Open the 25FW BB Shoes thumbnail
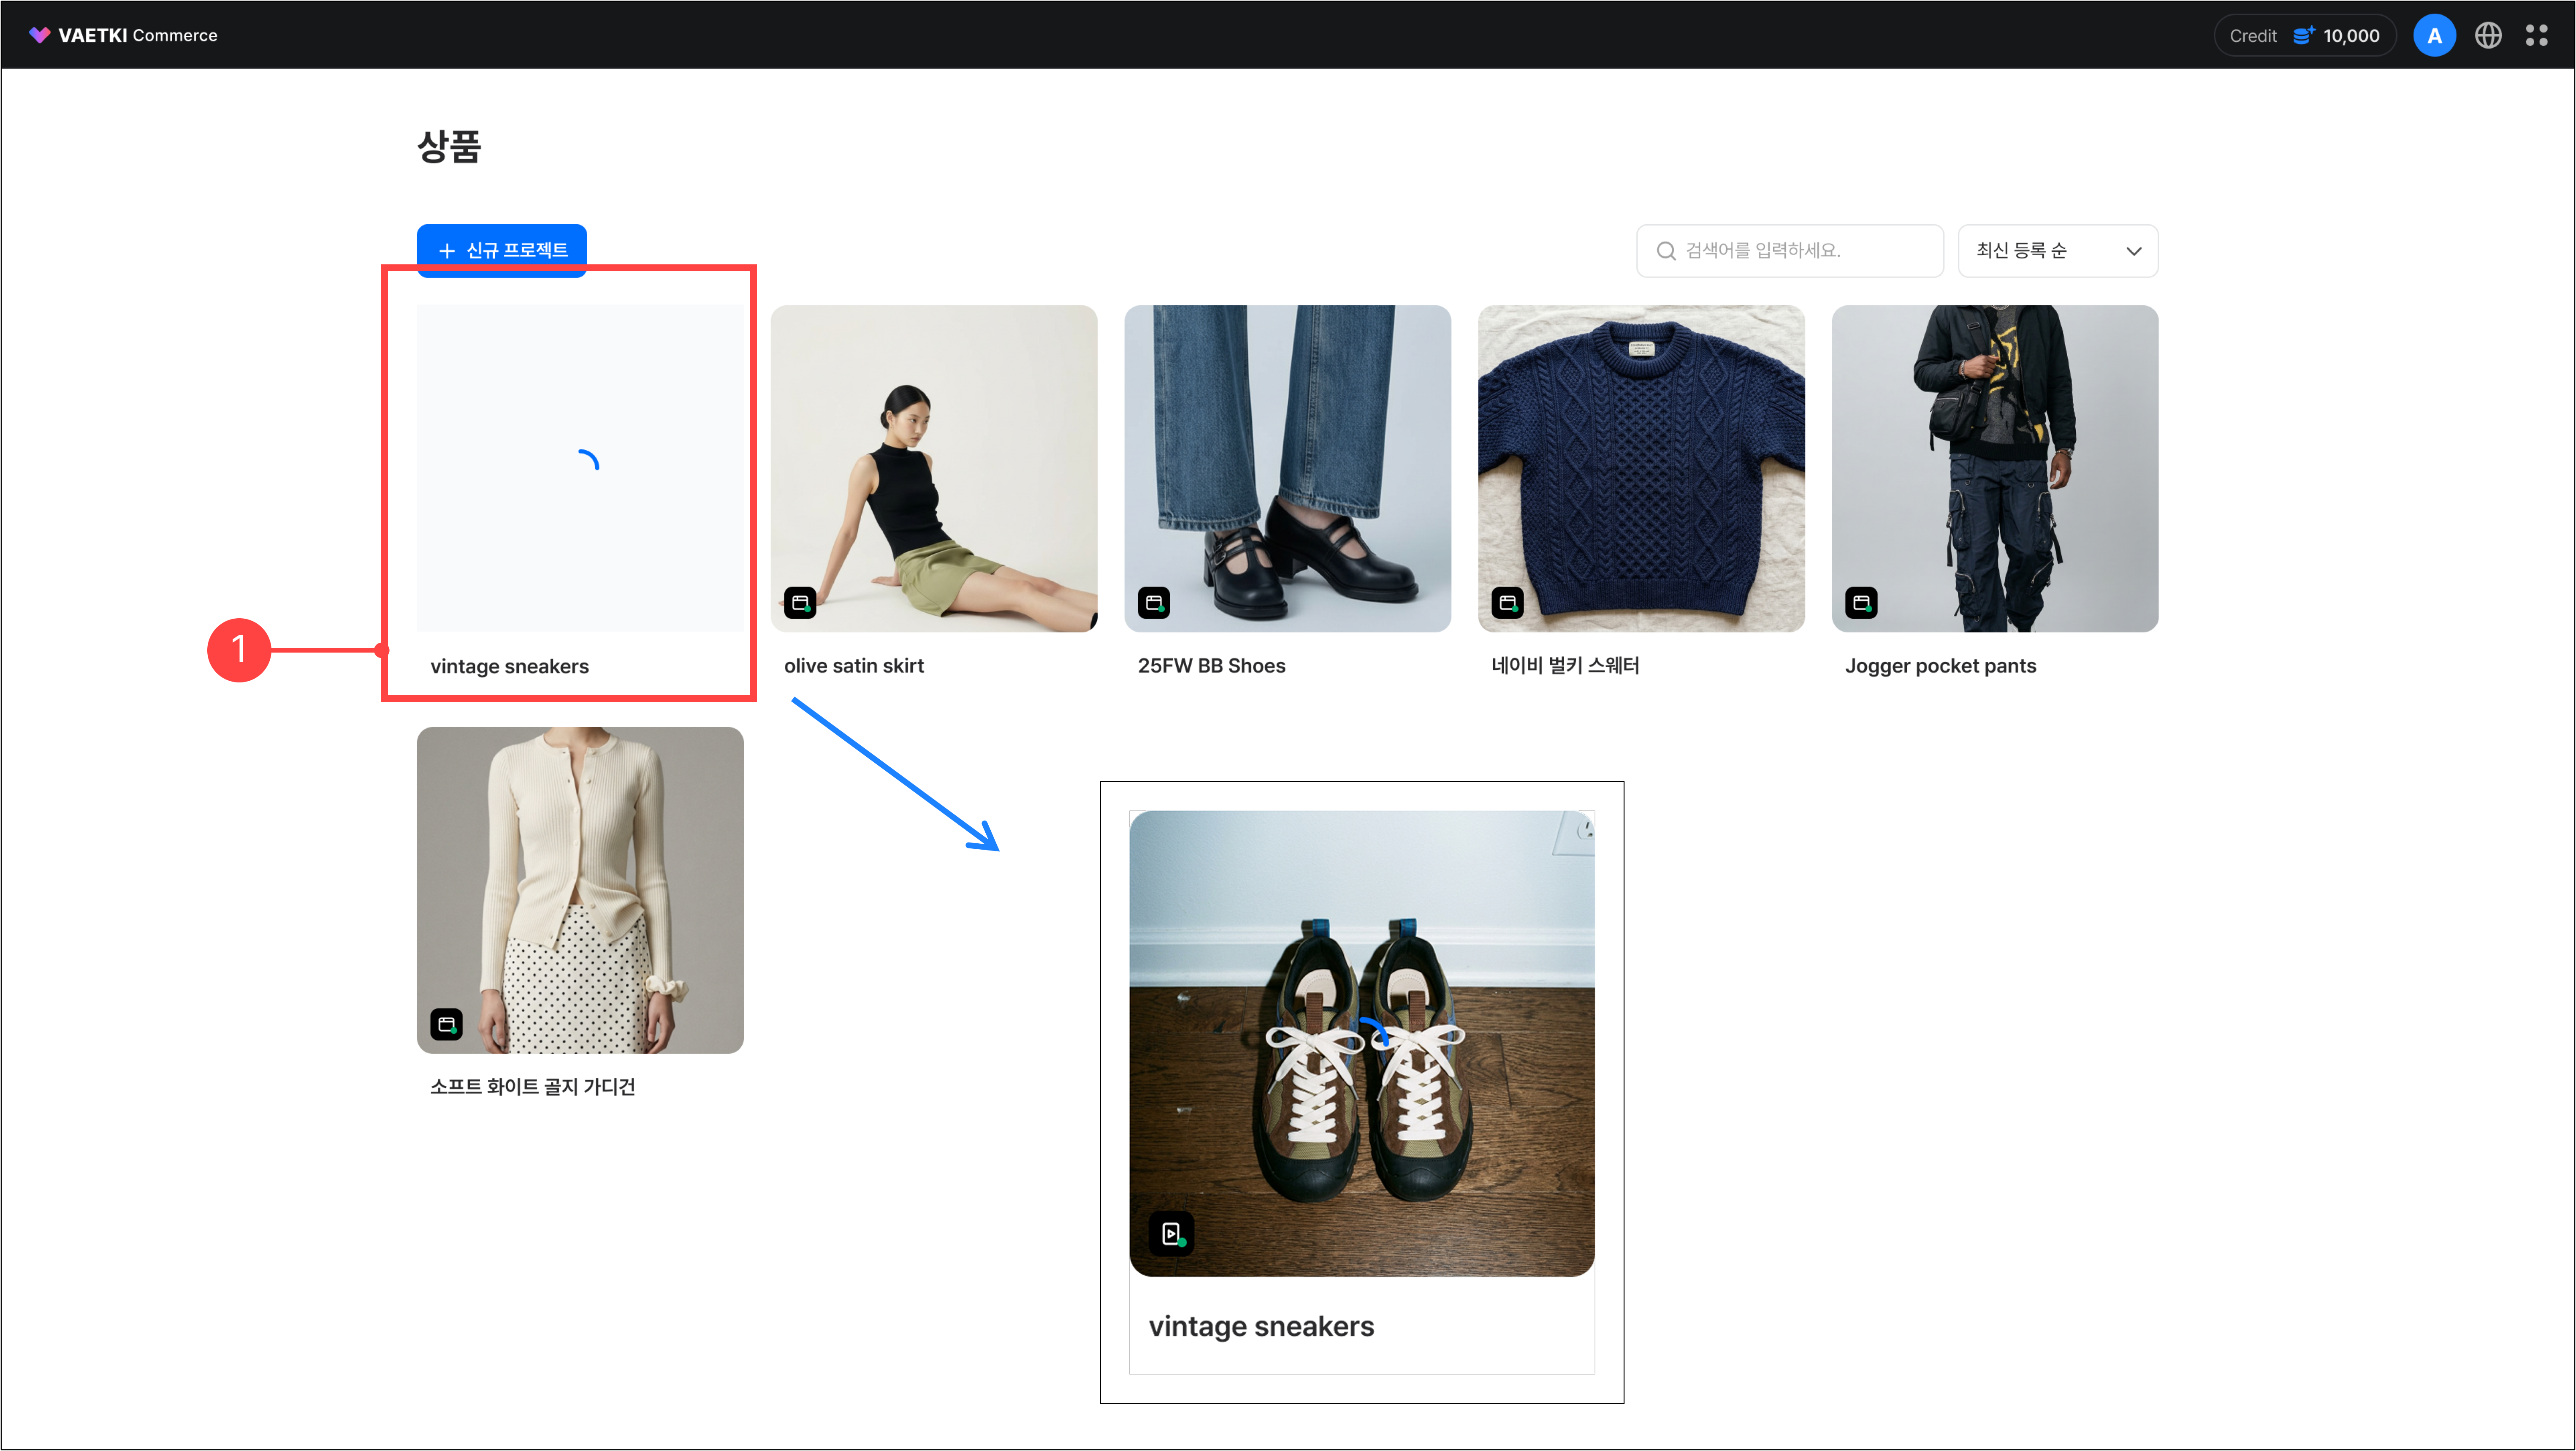The image size is (2576, 1451). [x=1288, y=468]
